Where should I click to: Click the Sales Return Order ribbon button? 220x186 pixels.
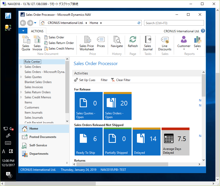(59, 43)
